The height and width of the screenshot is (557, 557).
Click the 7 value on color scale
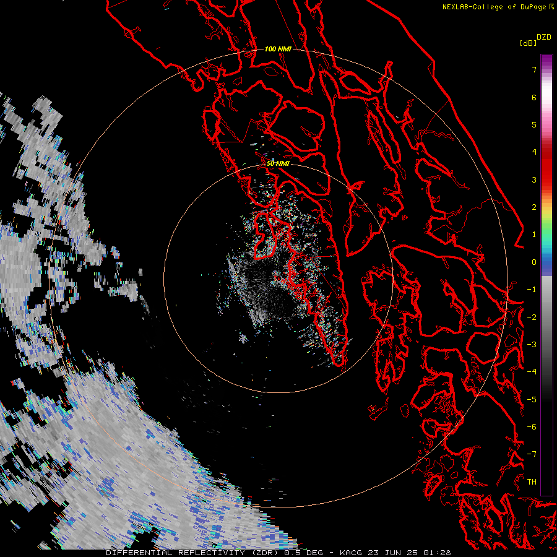(534, 69)
